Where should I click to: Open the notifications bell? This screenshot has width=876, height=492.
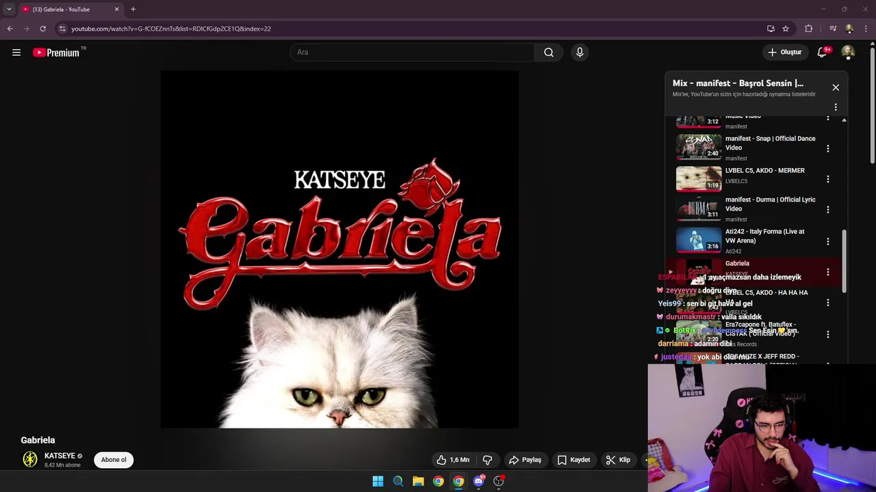point(822,53)
